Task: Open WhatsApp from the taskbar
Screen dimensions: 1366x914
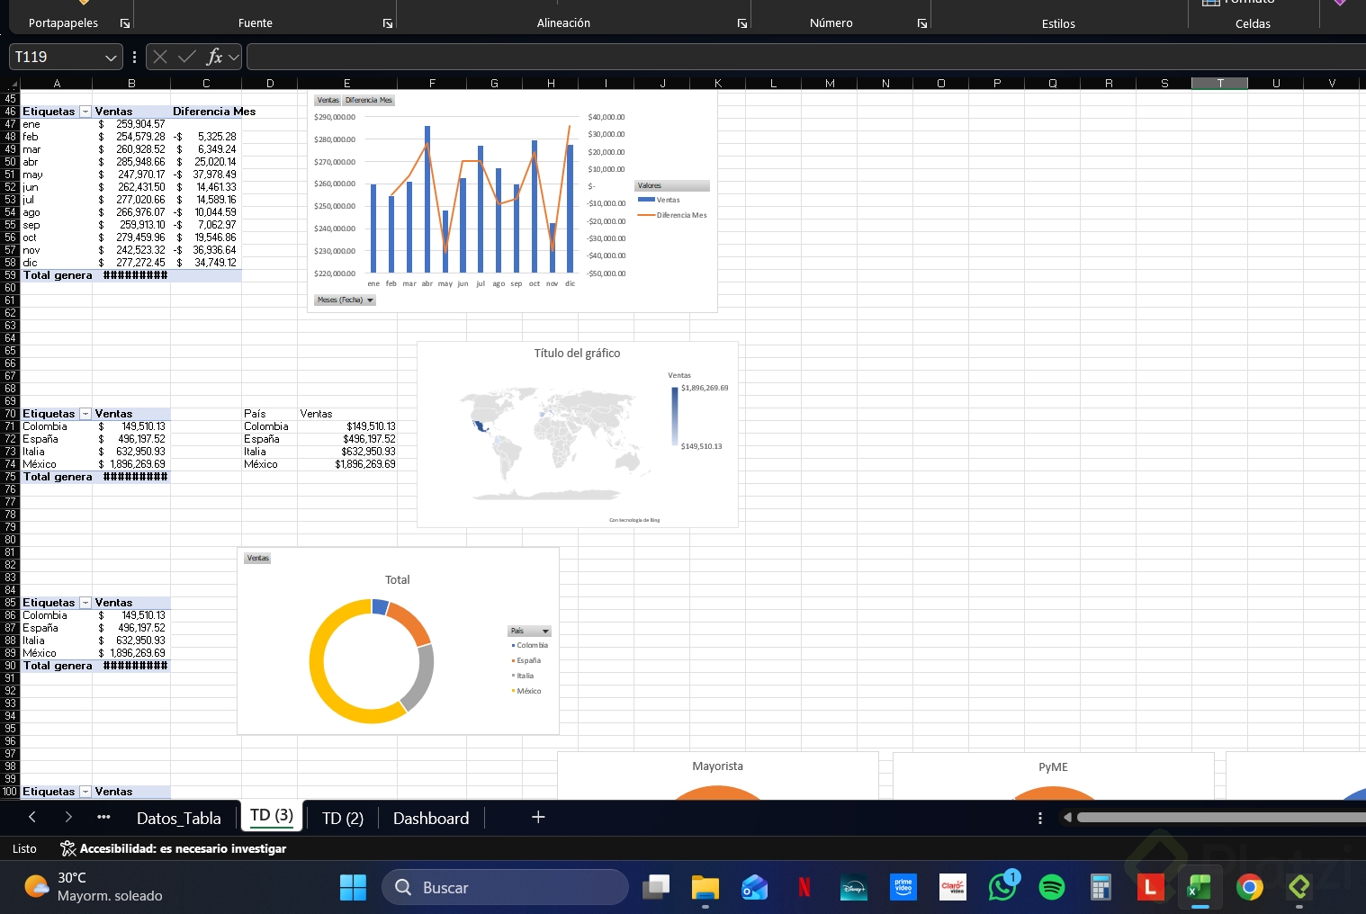Action: click(1002, 887)
